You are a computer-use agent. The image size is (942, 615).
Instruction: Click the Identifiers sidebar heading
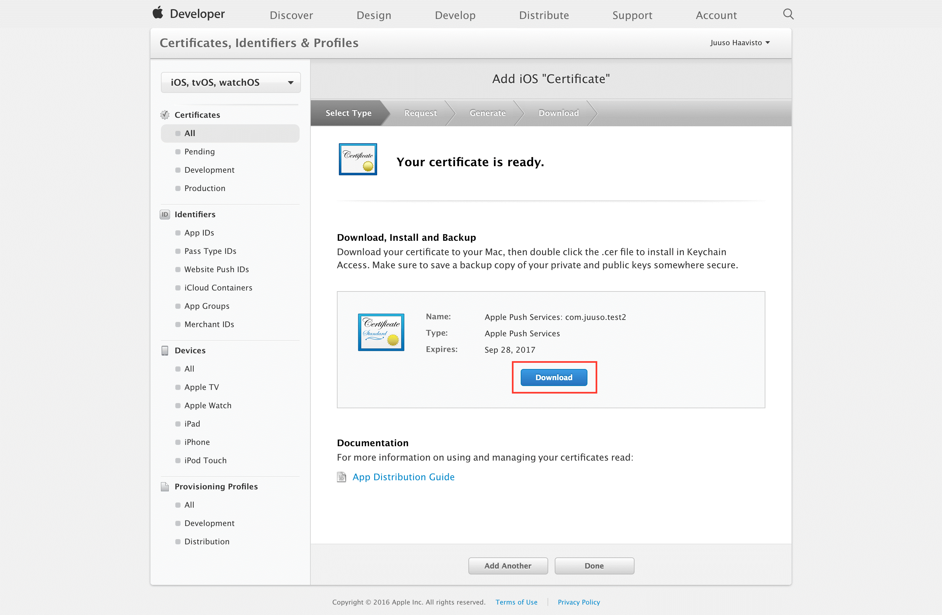pos(195,215)
